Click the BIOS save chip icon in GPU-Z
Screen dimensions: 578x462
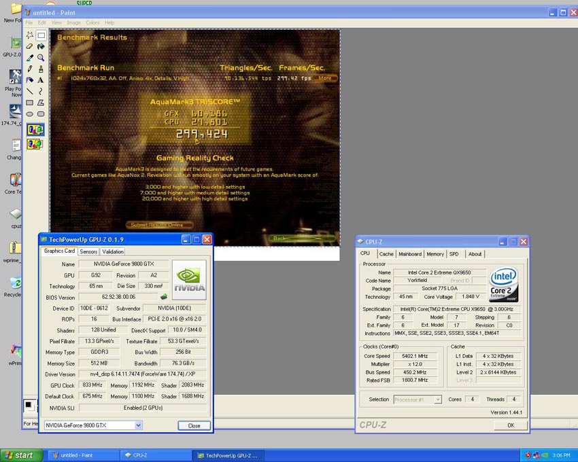(164, 297)
